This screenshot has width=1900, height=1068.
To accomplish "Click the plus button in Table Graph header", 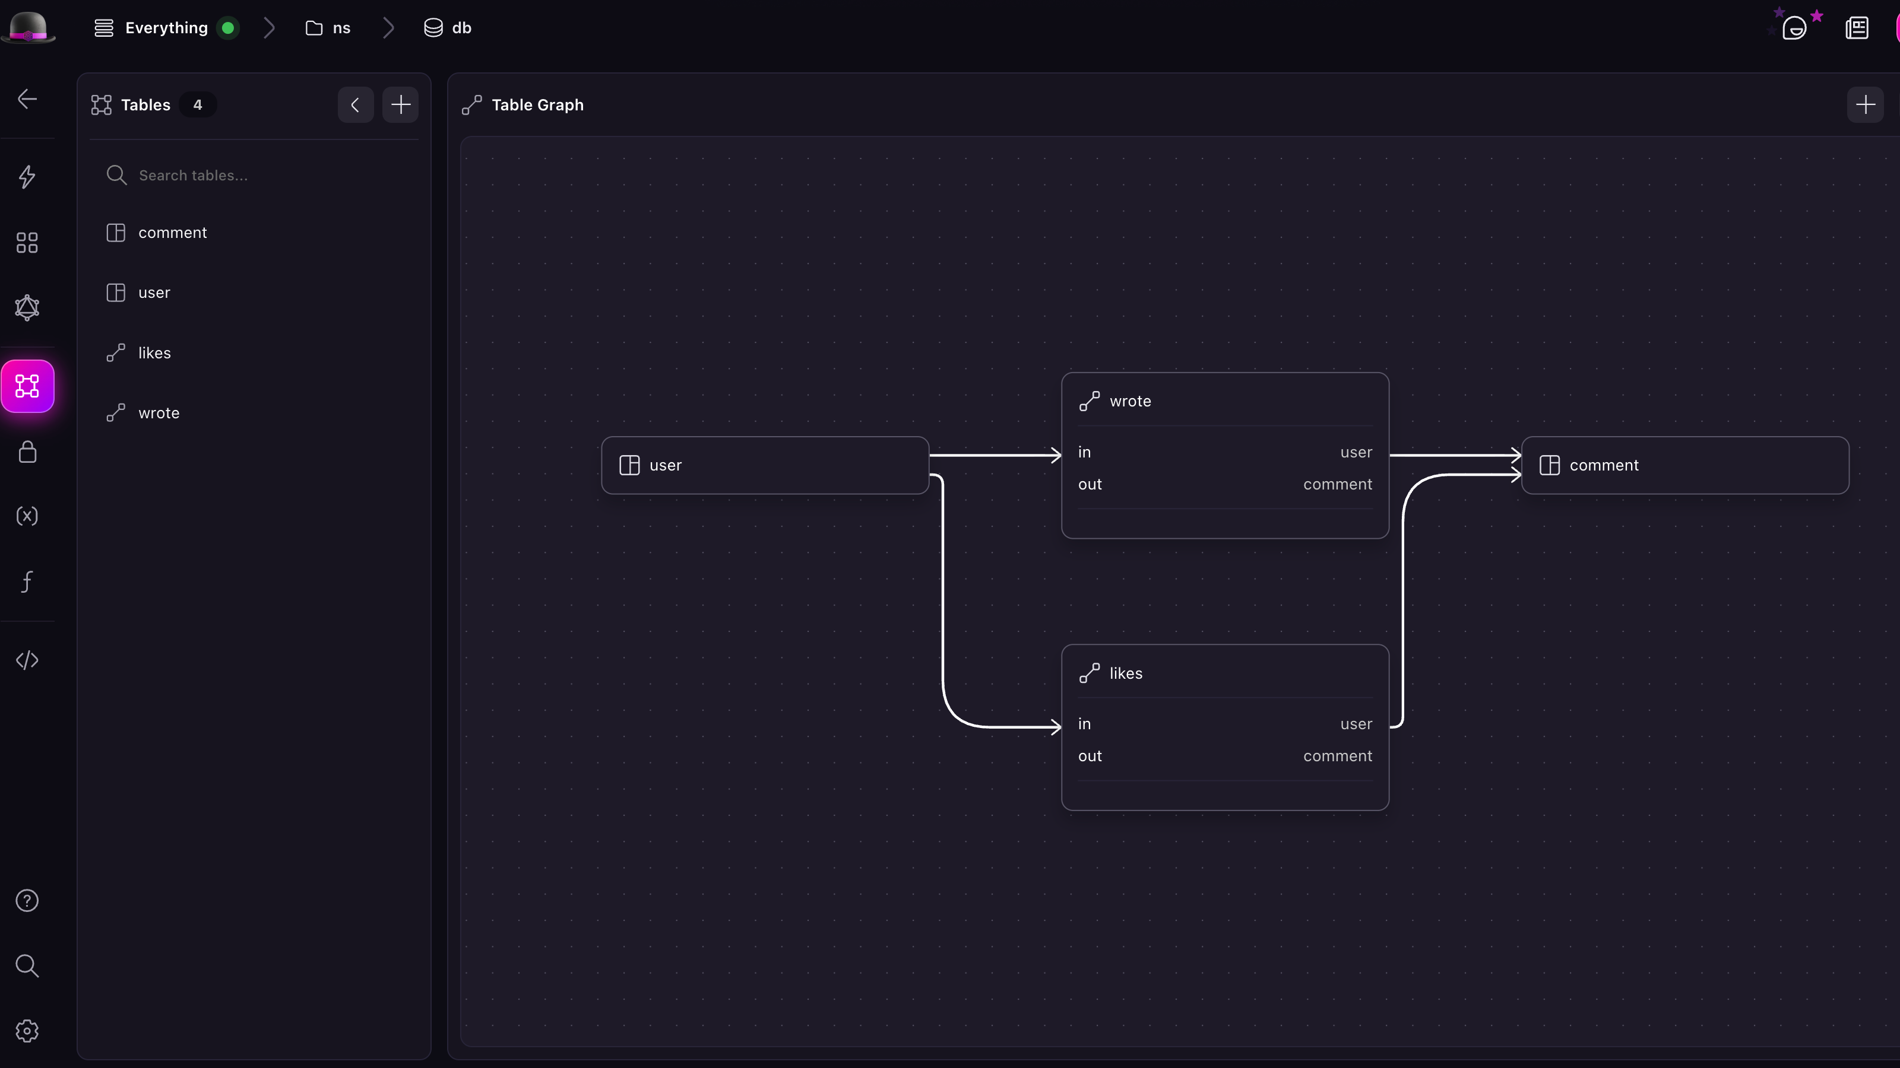I will click(1864, 104).
